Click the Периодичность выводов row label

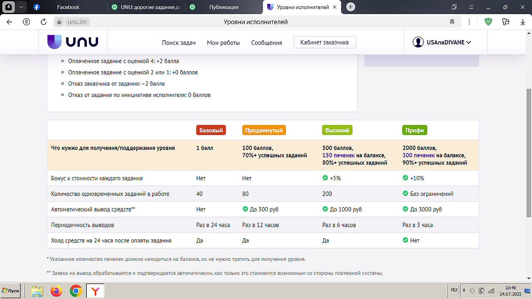(x=82, y=225)
